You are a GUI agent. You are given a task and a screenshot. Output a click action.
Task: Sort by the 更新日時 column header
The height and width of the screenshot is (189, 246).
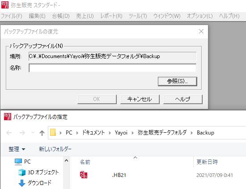(x=207, y=162)
